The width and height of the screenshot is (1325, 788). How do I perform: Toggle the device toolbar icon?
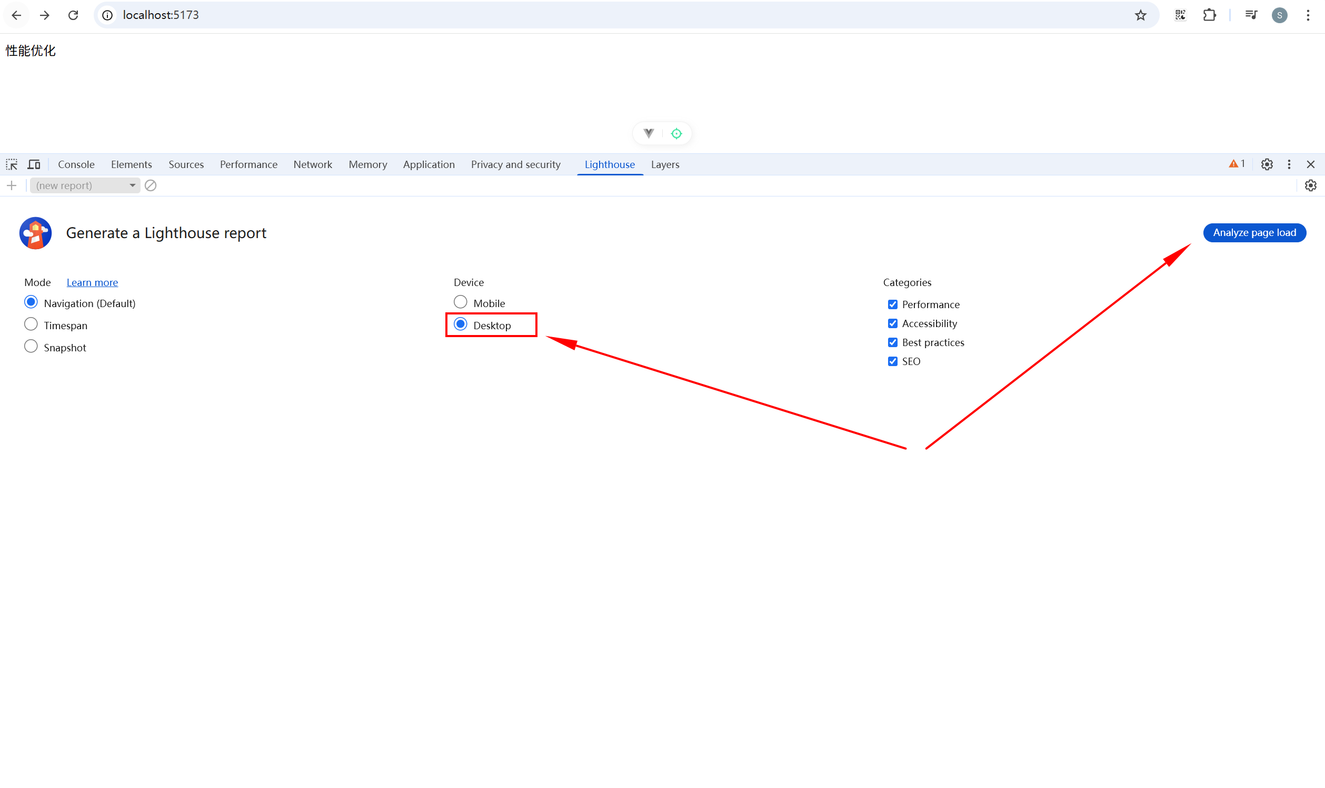34,165
